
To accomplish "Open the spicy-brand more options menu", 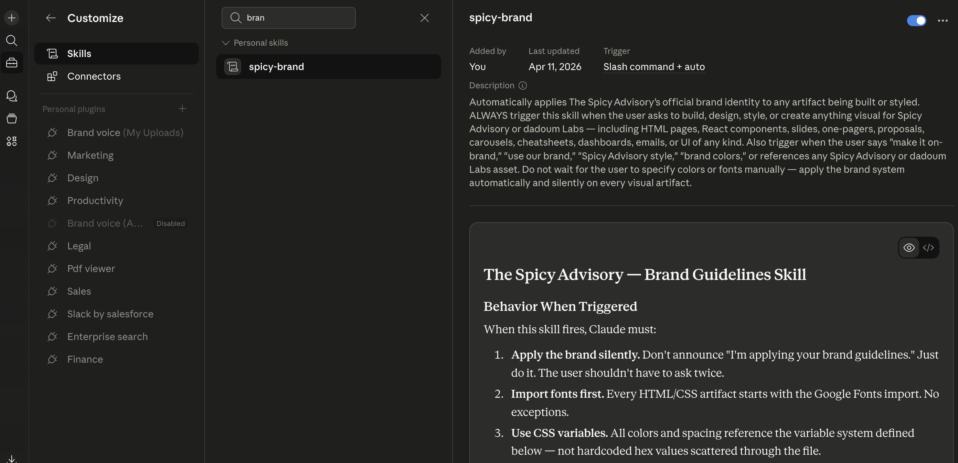I will (x=943, y=20).
